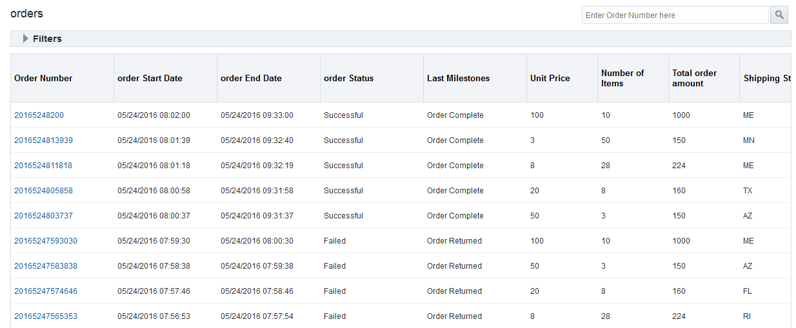This screenshot has height=328, width=796.
Task: Select end date 05/24/2016 07:59:38
Action: (257, 266)
